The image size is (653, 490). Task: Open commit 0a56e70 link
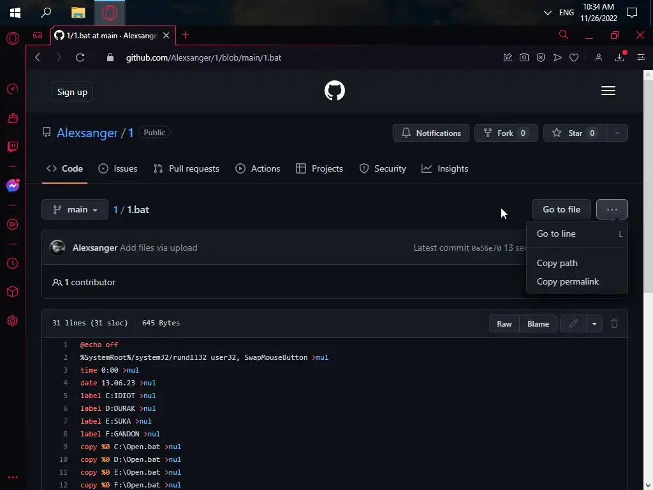[x=486, y=248]
